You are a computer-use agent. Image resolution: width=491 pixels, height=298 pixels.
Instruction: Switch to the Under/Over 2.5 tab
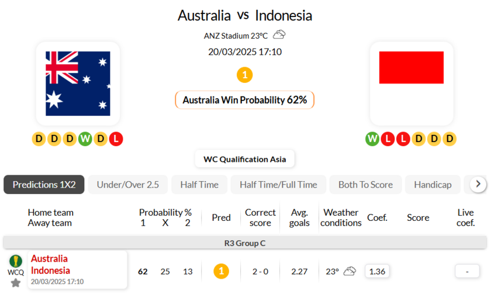tap(128, 185)
